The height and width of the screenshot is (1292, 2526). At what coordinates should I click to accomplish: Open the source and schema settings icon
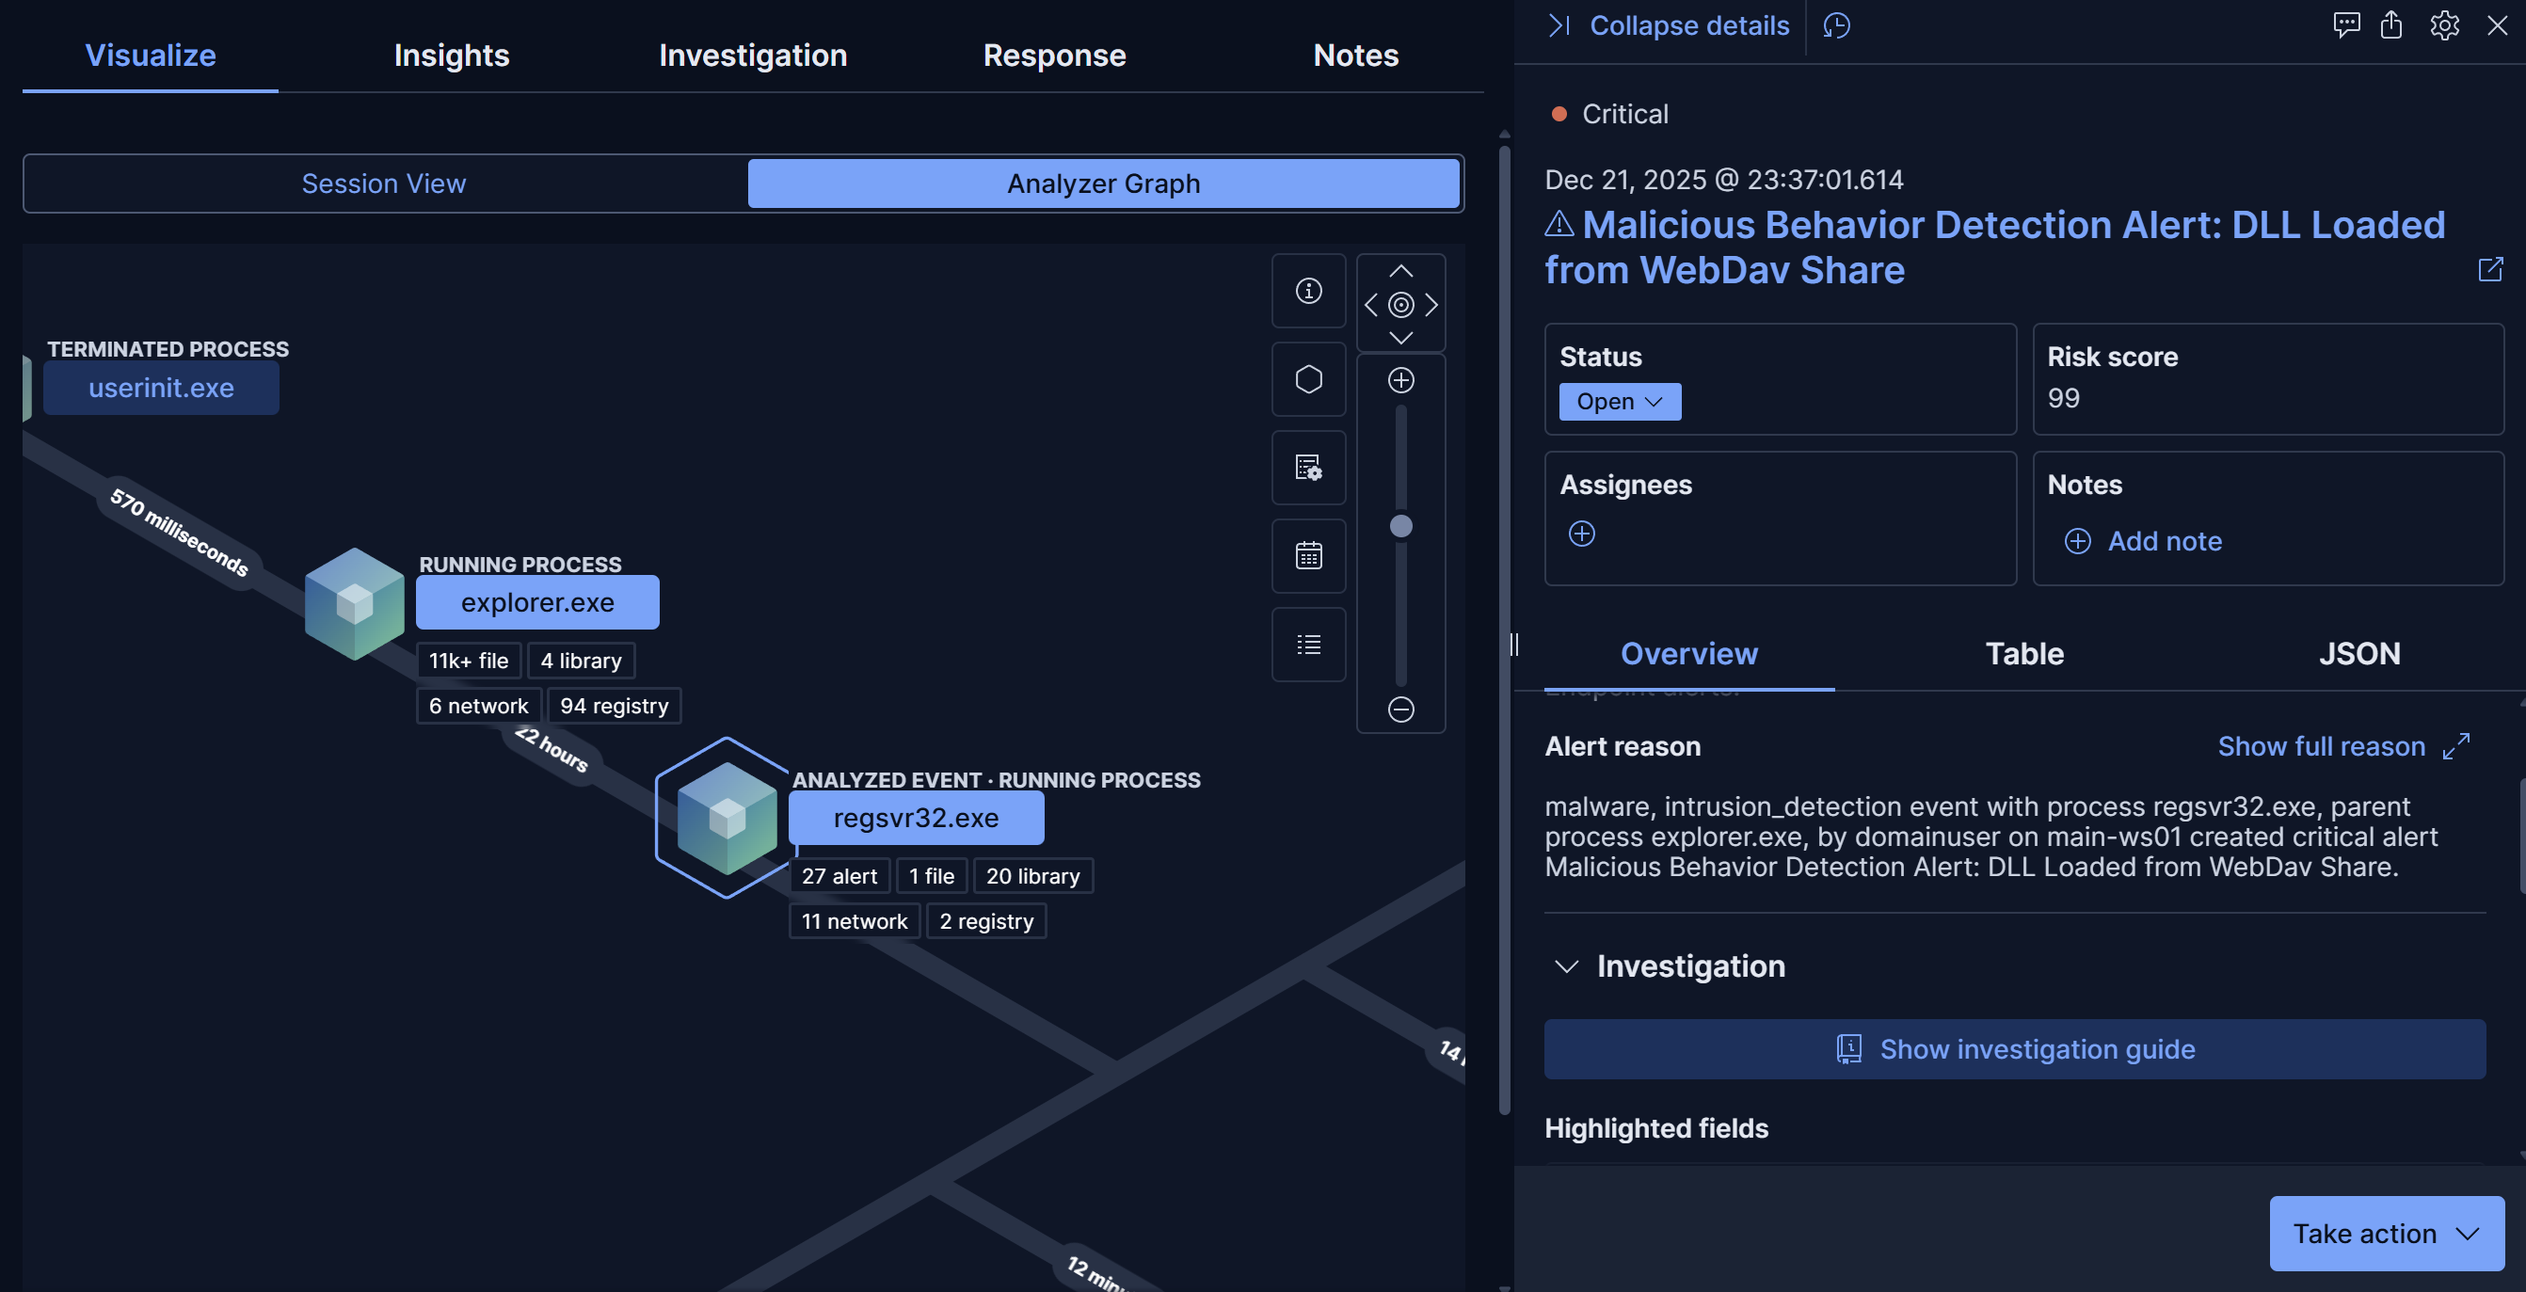click(x=1308, y=468)
